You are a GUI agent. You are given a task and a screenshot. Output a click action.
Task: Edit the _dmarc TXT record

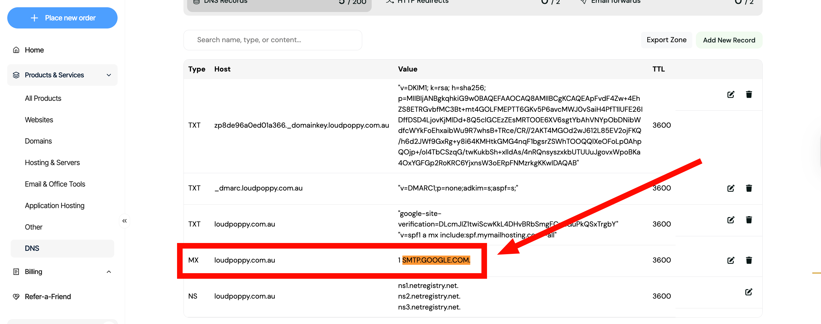[x=731, y=188]
